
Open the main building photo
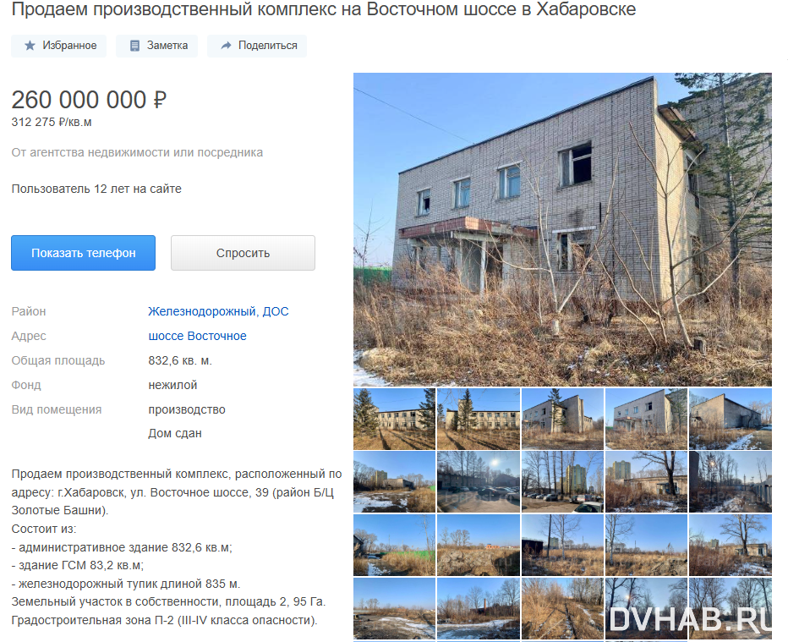tap(562, 229)
